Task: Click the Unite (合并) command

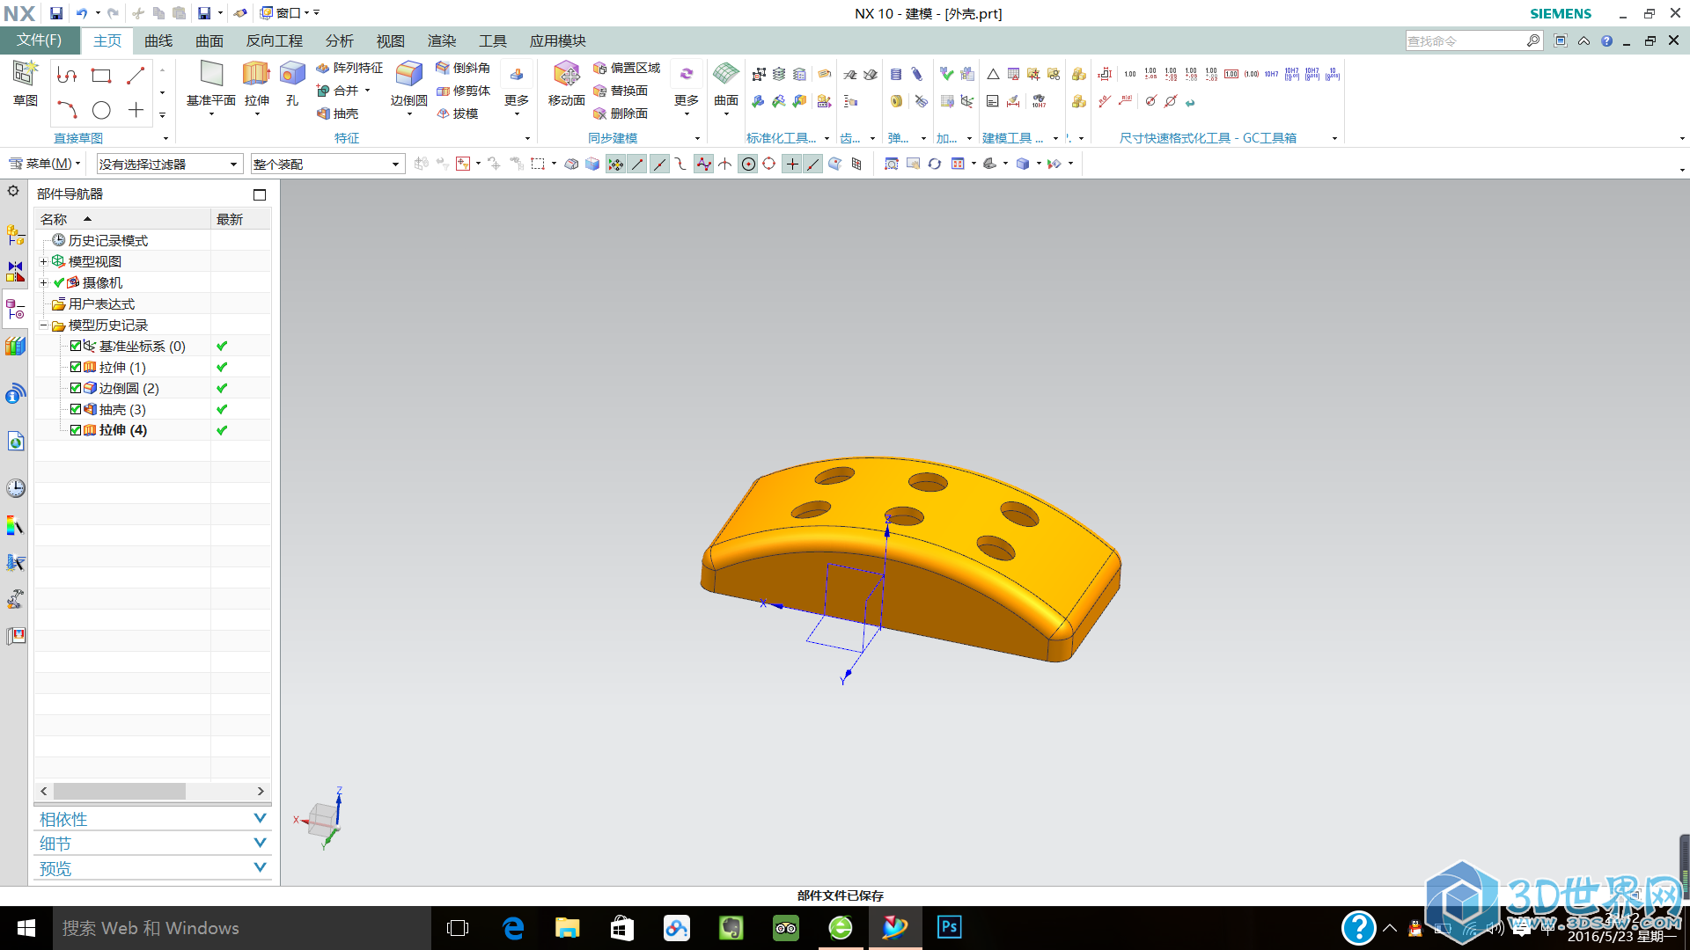Action: tap(339, 91)
